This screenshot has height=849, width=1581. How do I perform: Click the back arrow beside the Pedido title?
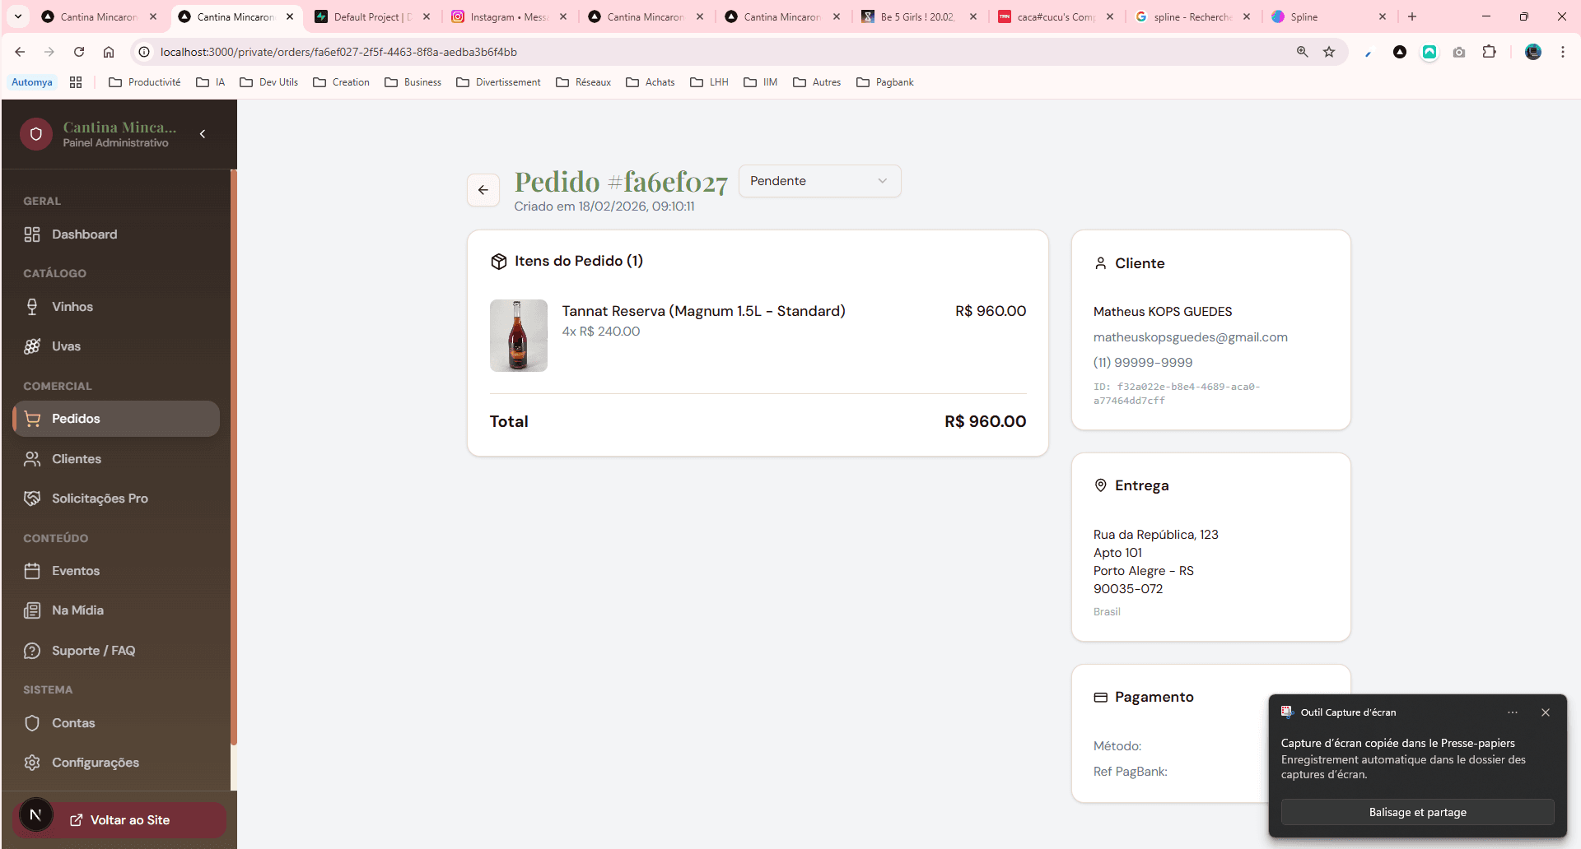(483, 190)
